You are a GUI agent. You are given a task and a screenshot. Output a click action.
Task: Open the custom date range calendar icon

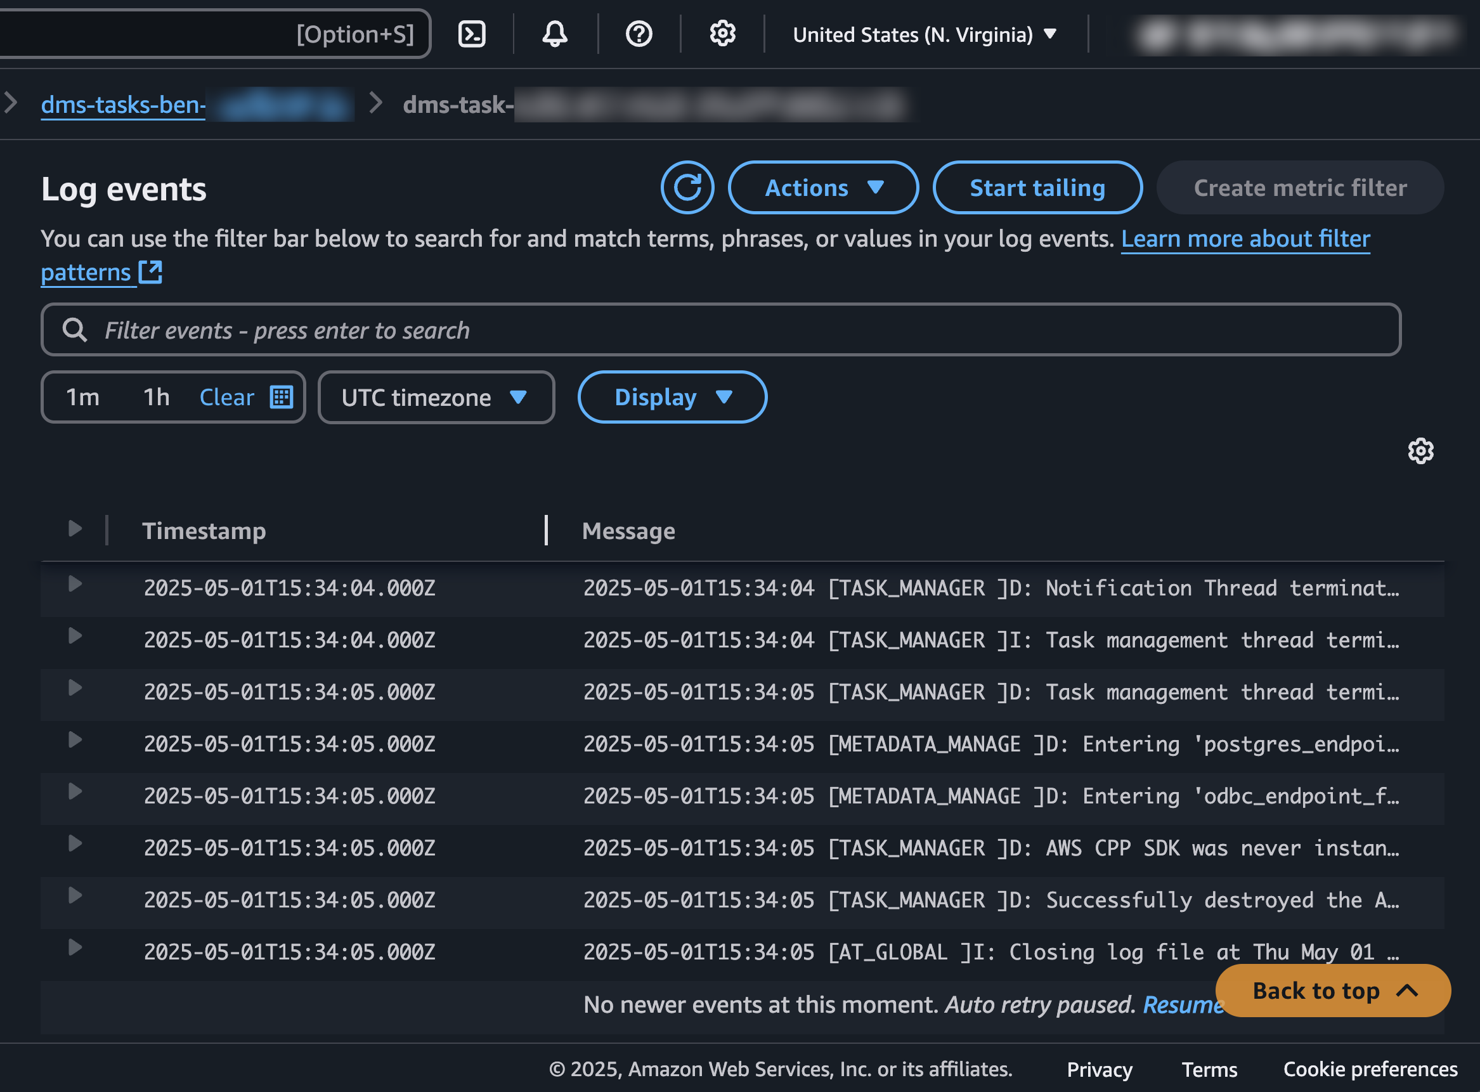283,396
